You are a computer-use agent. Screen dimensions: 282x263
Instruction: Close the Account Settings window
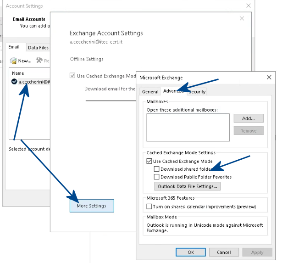[249, 6]
